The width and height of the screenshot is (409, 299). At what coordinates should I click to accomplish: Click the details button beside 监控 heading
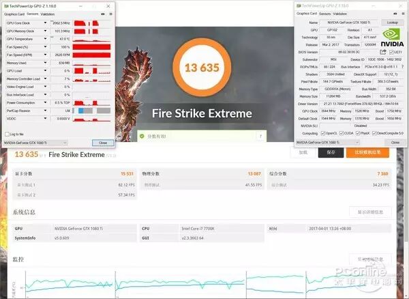click(x=370, y=259)
